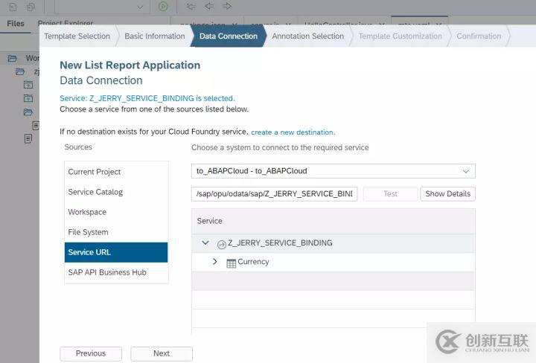Click the 'New List Report Application' heading
This screenshot has width=536, height=363.
click(130, 65)
